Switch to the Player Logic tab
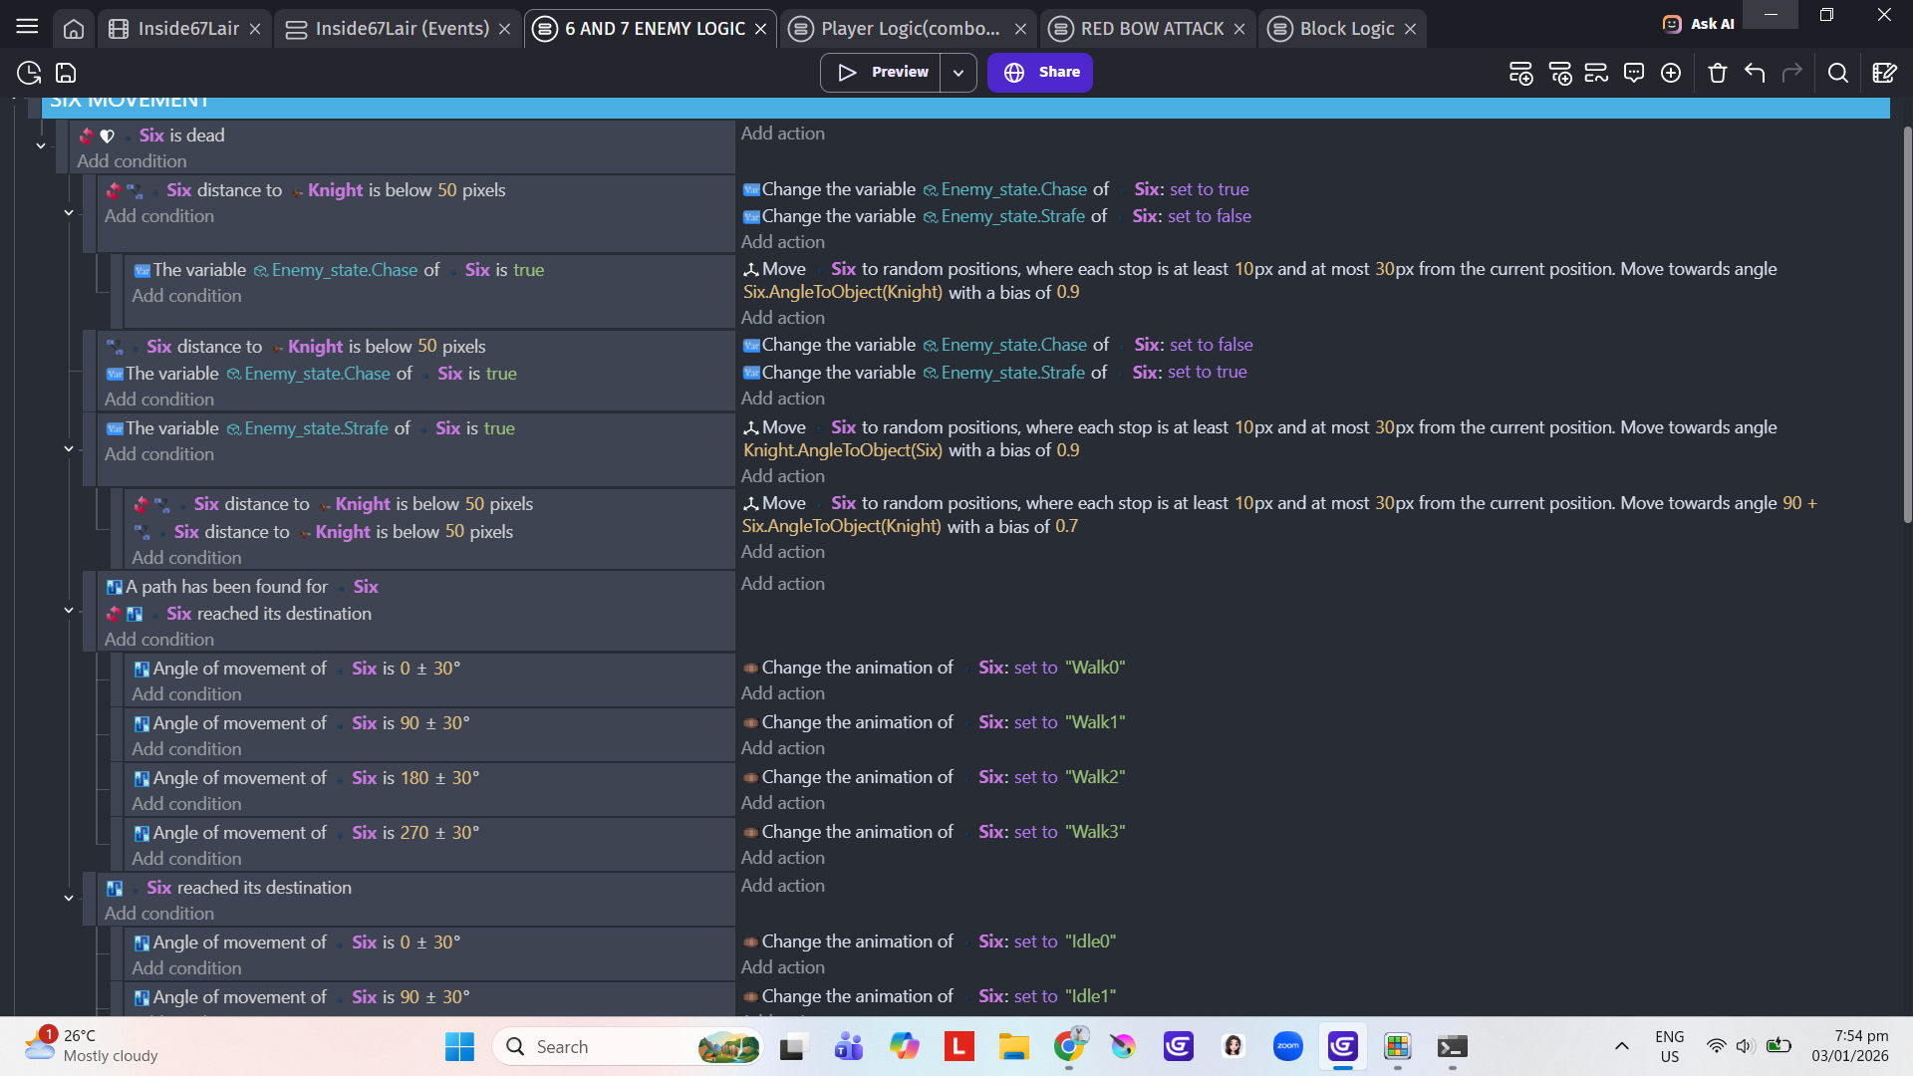Image resolution: width=1913 pixels, height=1076 pixels. (x=910, y=29)
